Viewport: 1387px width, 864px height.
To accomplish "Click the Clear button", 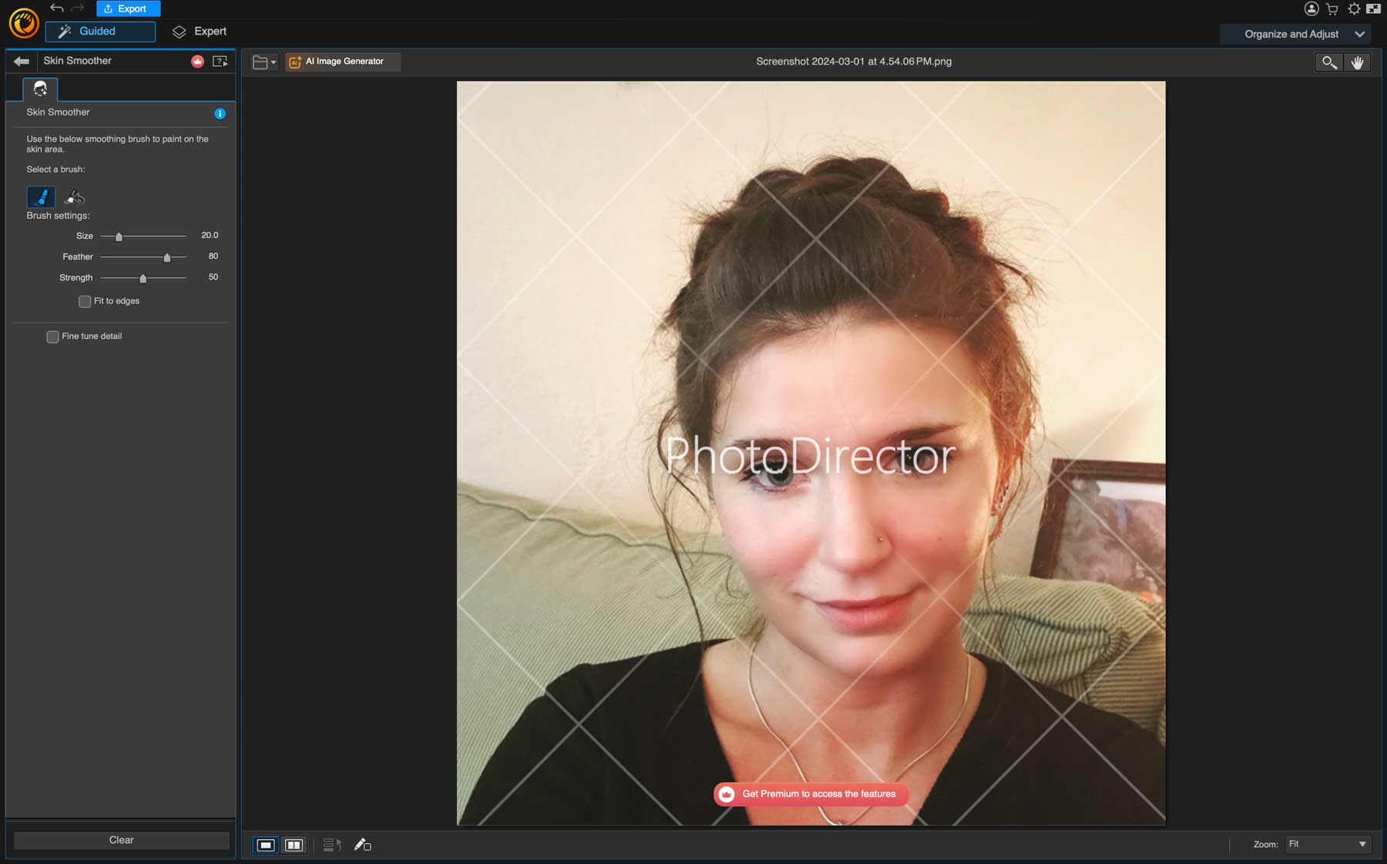I will pyautogui.click(x=120, y=840).
